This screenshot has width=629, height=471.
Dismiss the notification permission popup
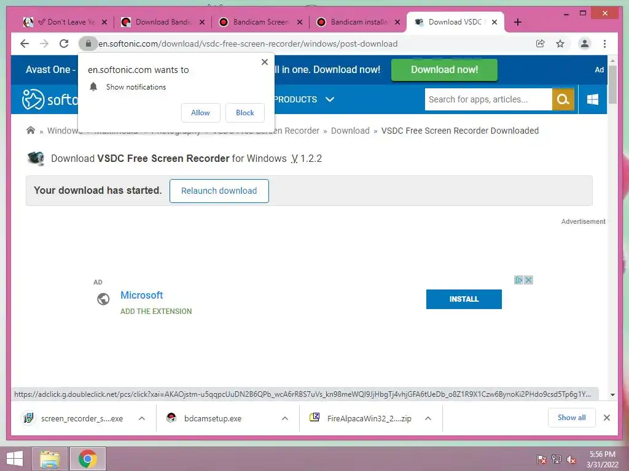coord(265,62)
